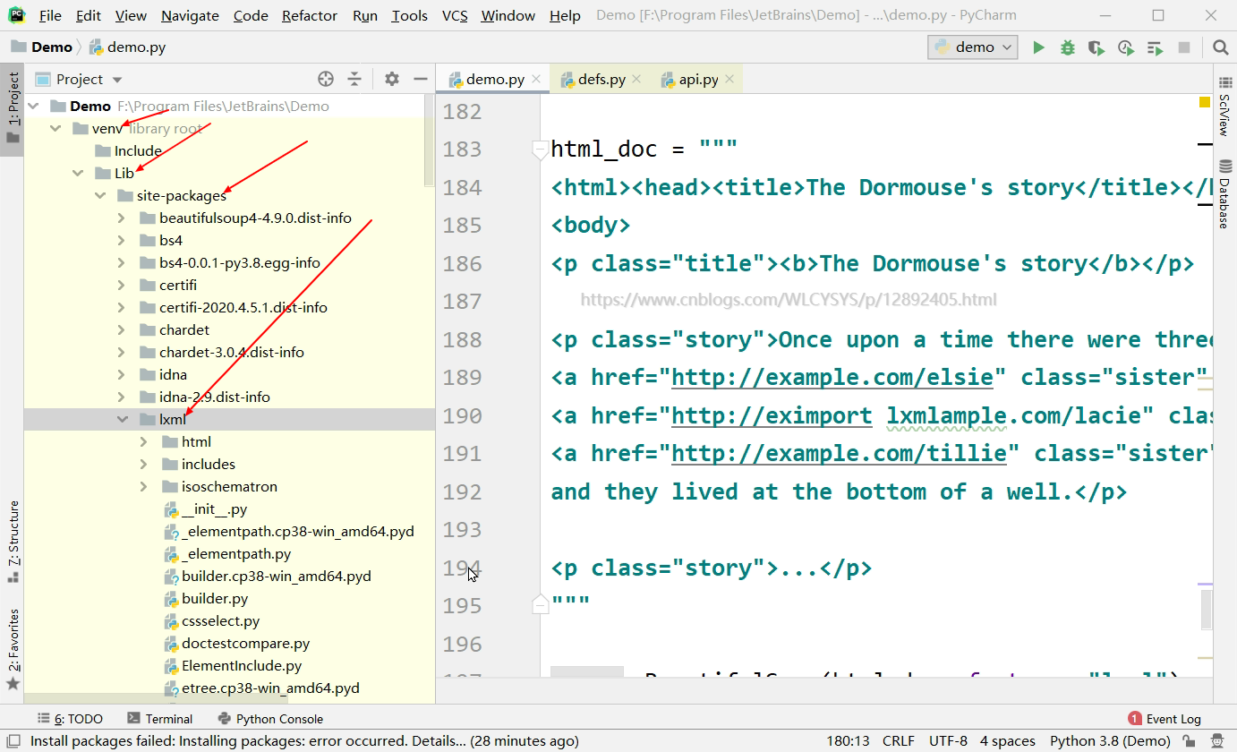The height and width of the screenshot is (752, 1237).
Task: Start the Debug bug icon
Action: coord(1067,47)
